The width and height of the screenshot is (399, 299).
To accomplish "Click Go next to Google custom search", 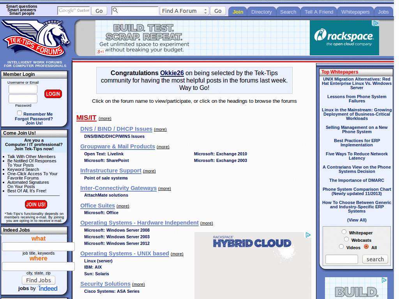I will pyautogui.click(x=99, y=11).
